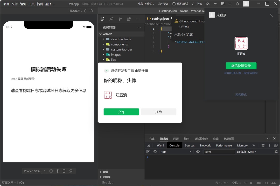Image resolution: width=280 pixels, height=186 pixels.
Task: Switch to the Network tab
Action: (x=205, y=146)
